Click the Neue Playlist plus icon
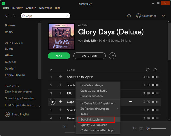 click(x=7, y=115)
